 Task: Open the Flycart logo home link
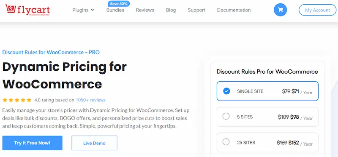[x=27, y=10]
